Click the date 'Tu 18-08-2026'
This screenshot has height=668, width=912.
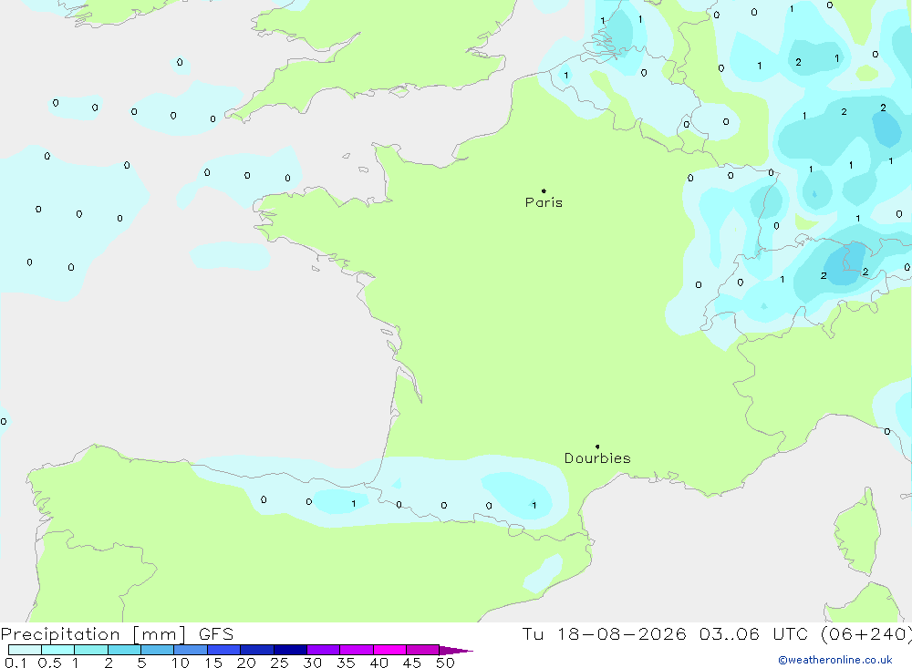point(605,633)
